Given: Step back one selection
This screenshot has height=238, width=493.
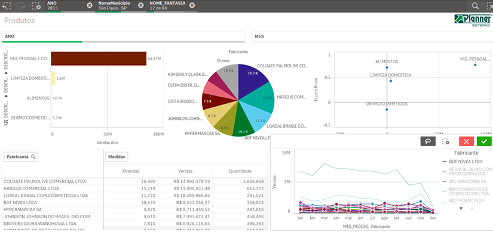Looking at the screenshot, I should 7,5.
